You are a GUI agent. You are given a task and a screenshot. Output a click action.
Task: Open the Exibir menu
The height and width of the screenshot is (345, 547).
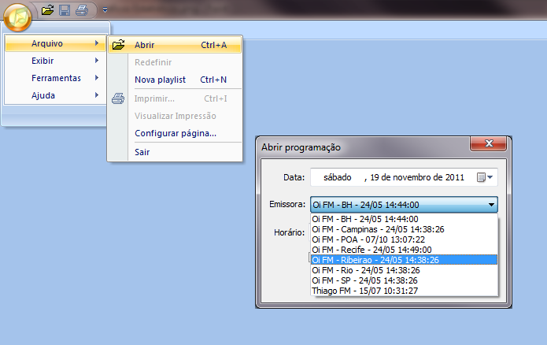[55, 61]
